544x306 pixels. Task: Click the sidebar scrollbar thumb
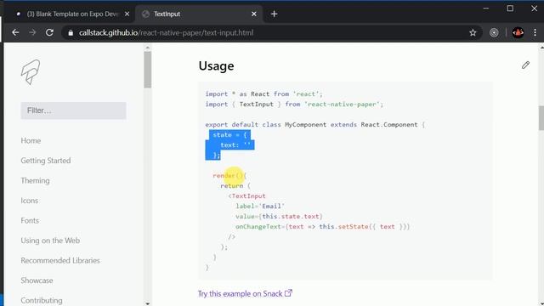click(x=147, y=70)
